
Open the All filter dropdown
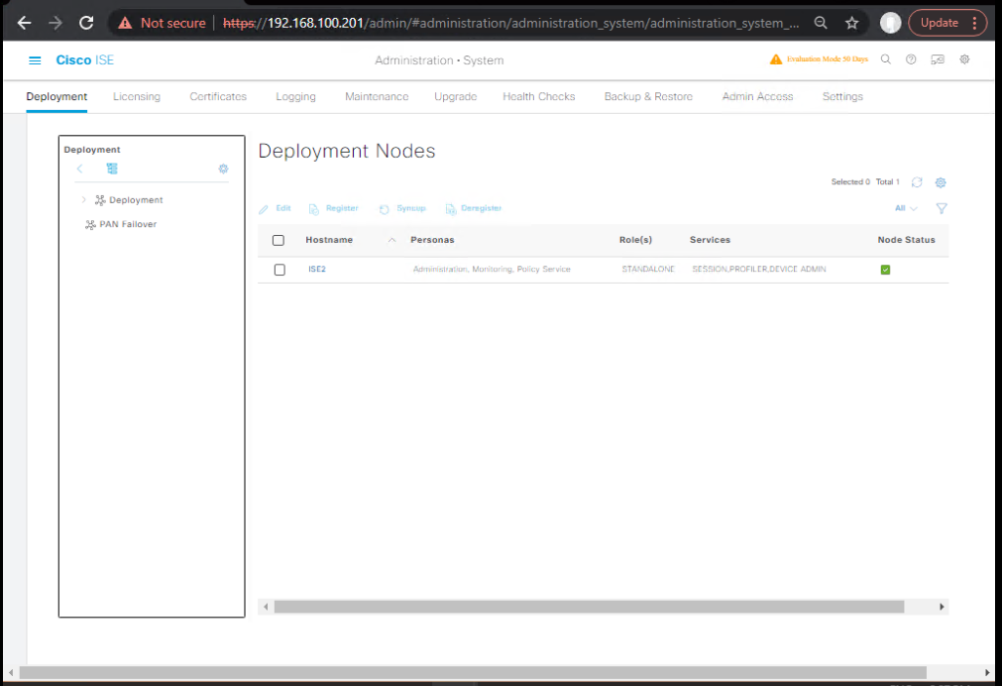pyautogui.click(x=905, y=208)
